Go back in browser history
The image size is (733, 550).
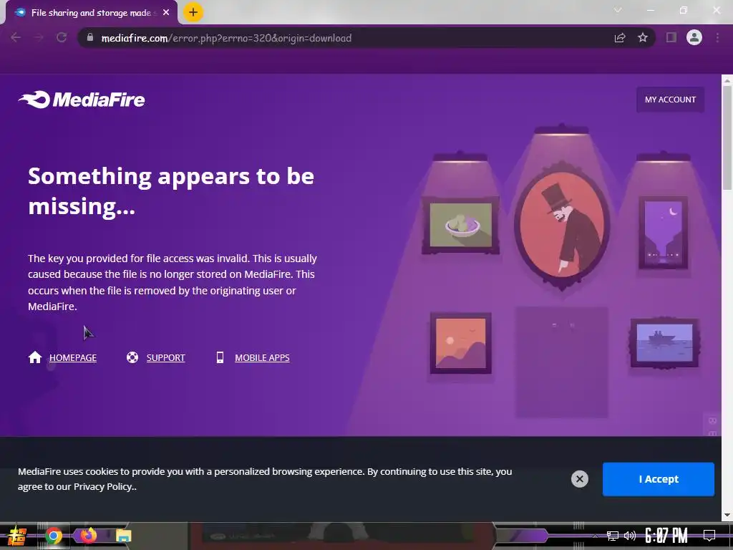(16, 38)
